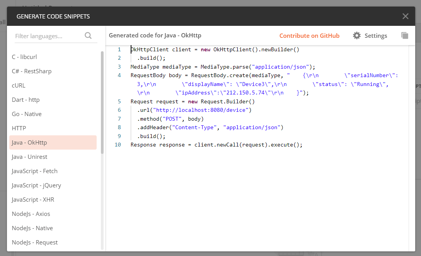Click the "Generated code for Java - OkHttp" heading
This screenshot has width=421, height=256.
click(155, 35)
